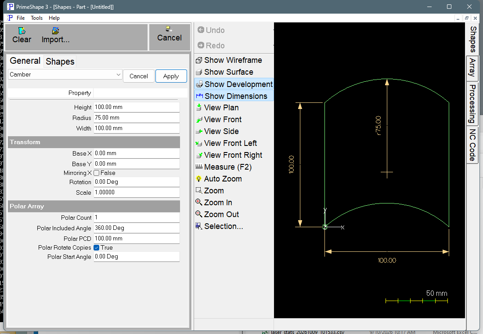Click the P document icon beside File menu
Screen dimensions: 483x334
click(x=10, y=18)
